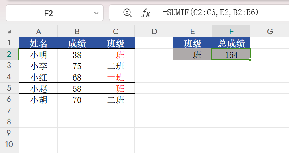
Task: Expand the Name Box dropdown arrow
Action: (x=96, y=13)
